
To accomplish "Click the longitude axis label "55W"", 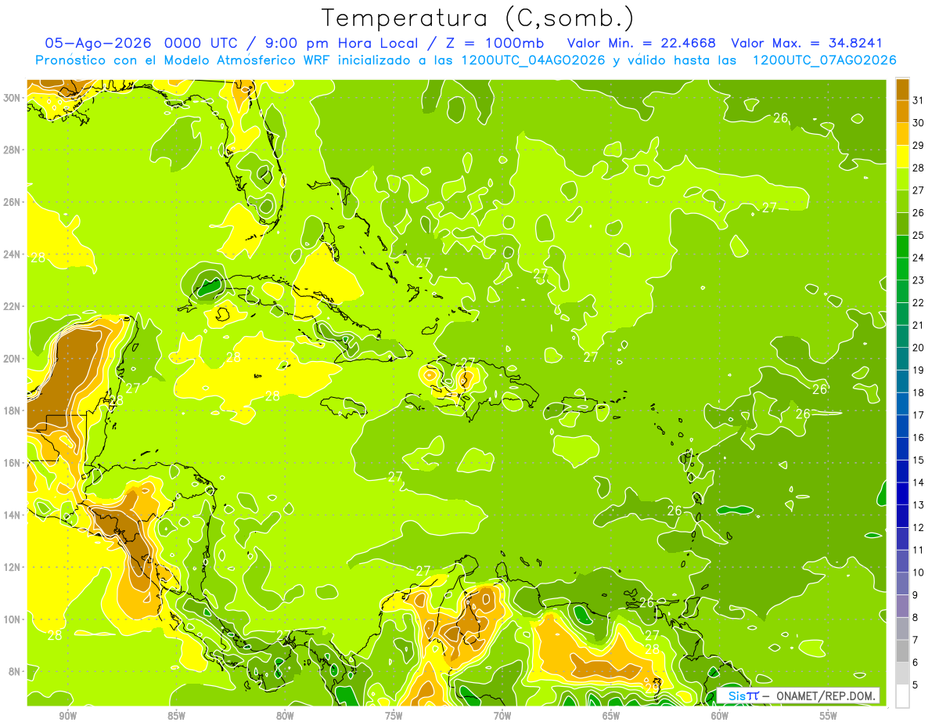I will 829,716.
